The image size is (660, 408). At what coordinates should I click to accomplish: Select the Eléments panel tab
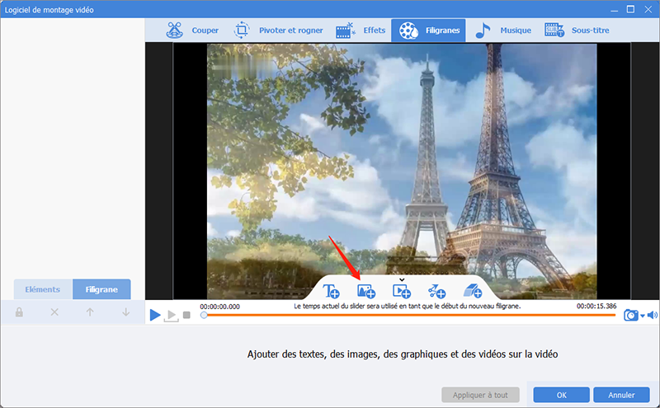(x=43, y=289)
